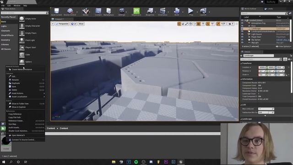Image resolution: width=293 pixels, height=165 pixels.
Task: Collapse the Information section in Details
Action: click(x=241, y=79)
